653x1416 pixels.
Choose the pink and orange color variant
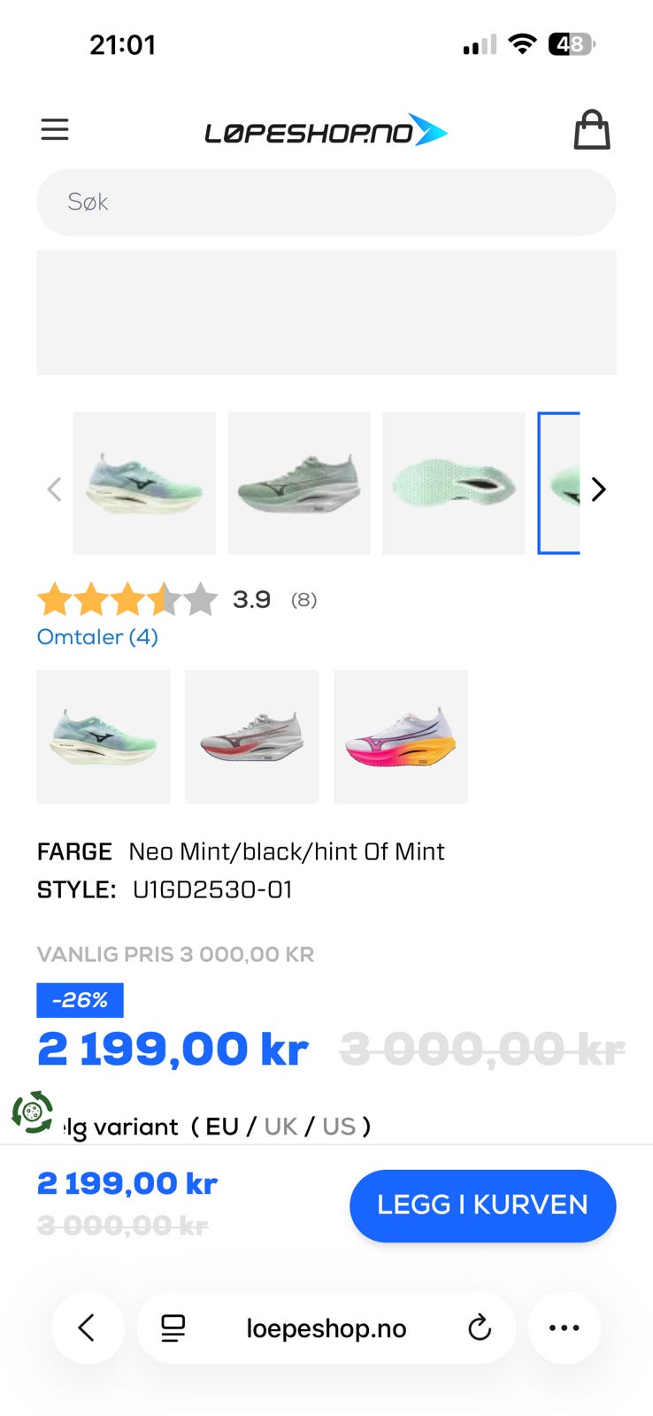pos(400,736)
